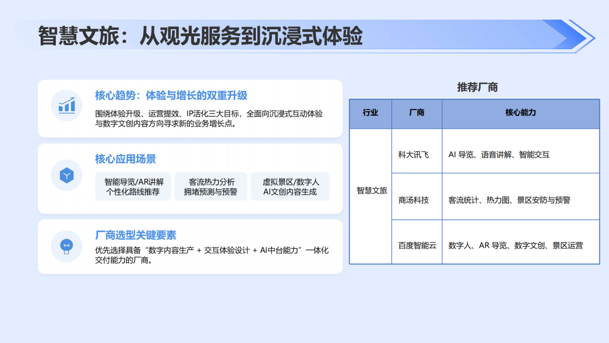Click the hexagon cube icon beside 核心应用场景
This screenshot has width=609, height=343.
pyautogui.click(x=67, y=175)
